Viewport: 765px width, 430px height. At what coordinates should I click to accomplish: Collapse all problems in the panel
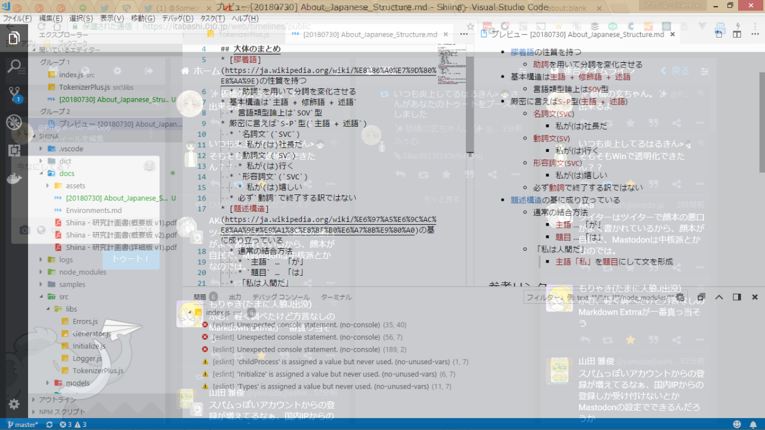click(x=701, y=297)
